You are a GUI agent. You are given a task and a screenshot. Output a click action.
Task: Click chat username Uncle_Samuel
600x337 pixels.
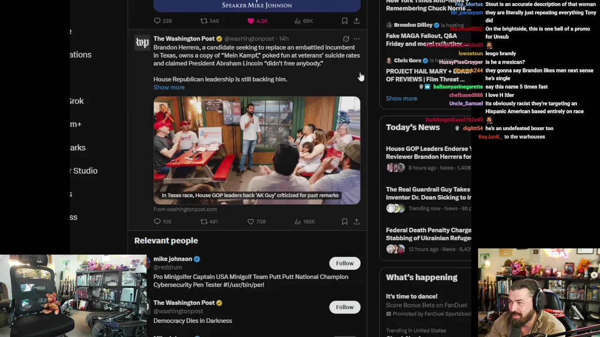(465, 103)
